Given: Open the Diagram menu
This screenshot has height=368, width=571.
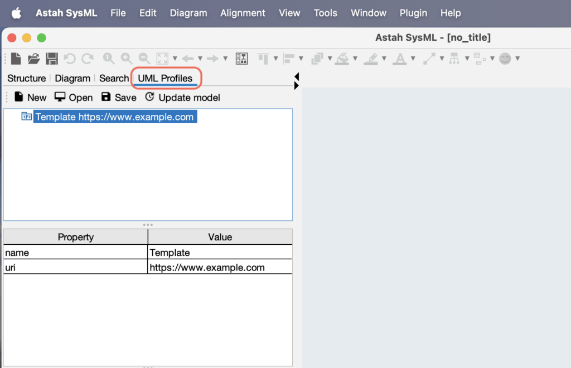Looking at the screenshot, I should [x=188, y=12].
